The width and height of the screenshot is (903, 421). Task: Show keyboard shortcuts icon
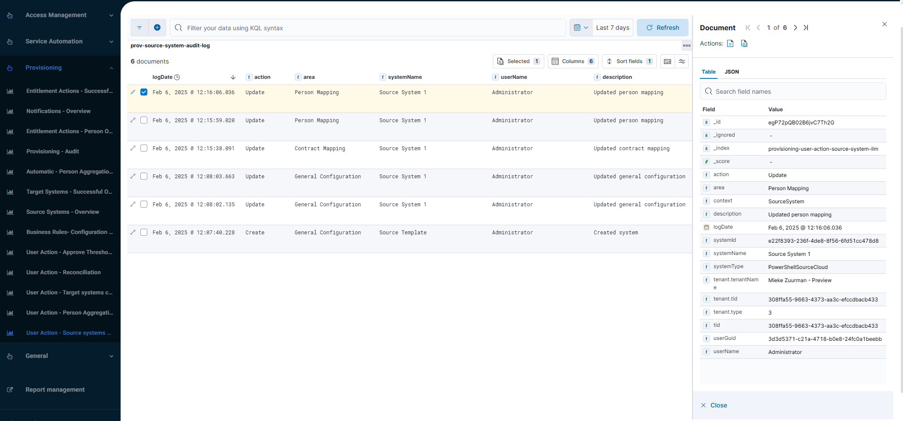coord(667,61)
